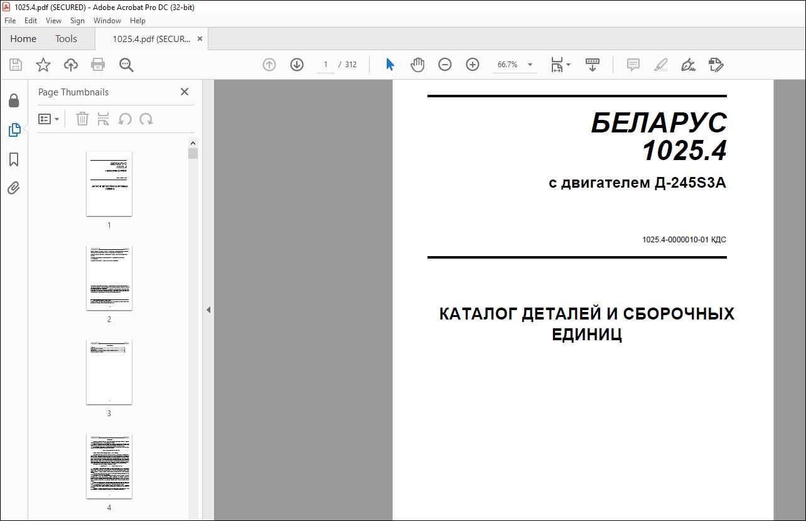This screenshot has width=806, height=521.
Task: Toggle the Page Thumbnails sidebar icon
Action: (14, 130)
